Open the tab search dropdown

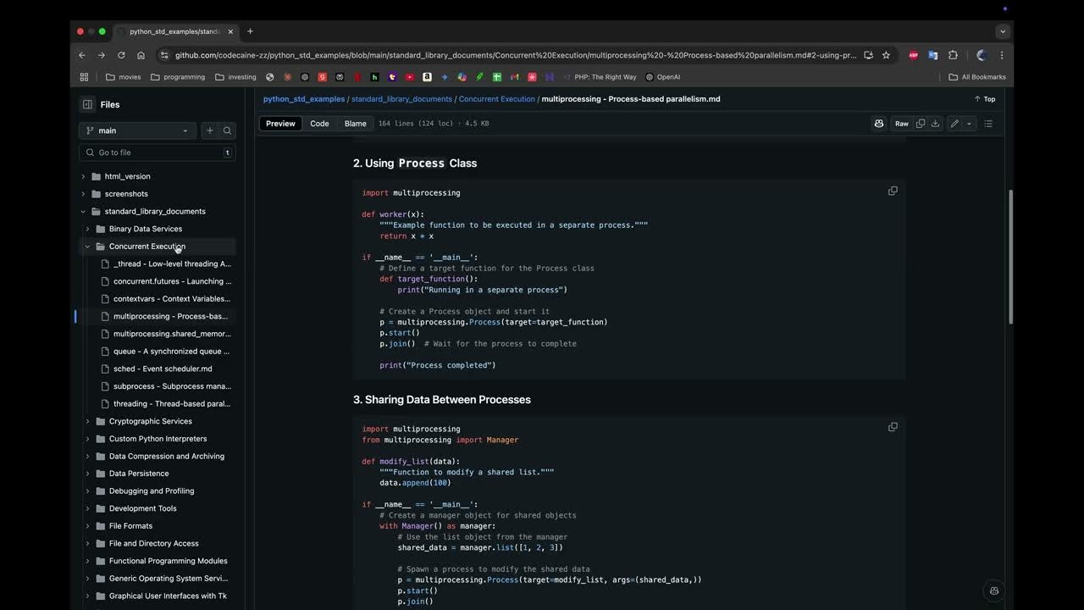[1003, 31]
